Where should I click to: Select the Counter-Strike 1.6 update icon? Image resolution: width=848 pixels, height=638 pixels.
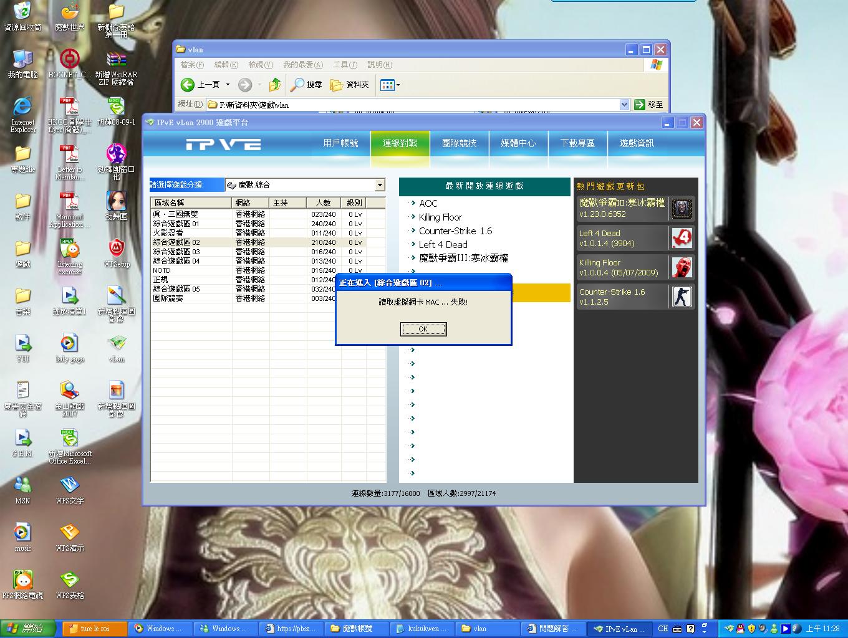coord(682,296)
